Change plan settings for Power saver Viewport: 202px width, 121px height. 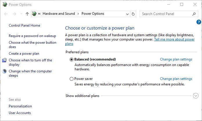coord(176,79)
